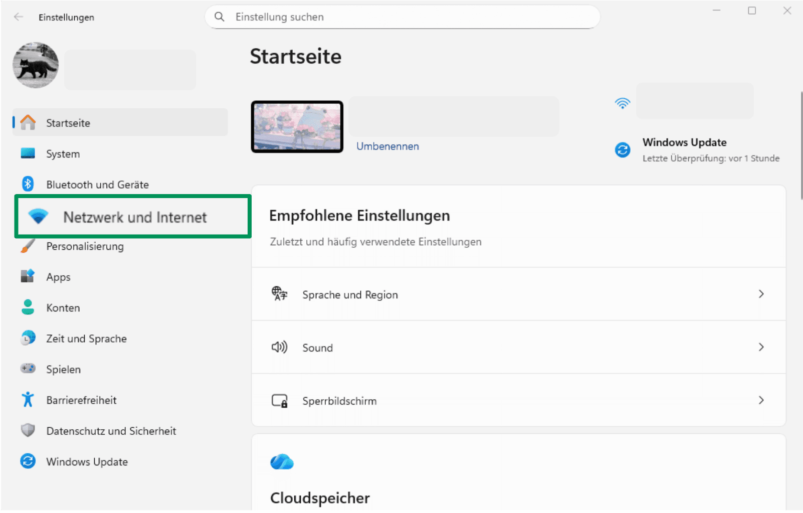Screen dimensions: 803x513
Task: Click the Barrierefreiheit accessibility icon
Action: pyautogui.click(x=28, y=400)
